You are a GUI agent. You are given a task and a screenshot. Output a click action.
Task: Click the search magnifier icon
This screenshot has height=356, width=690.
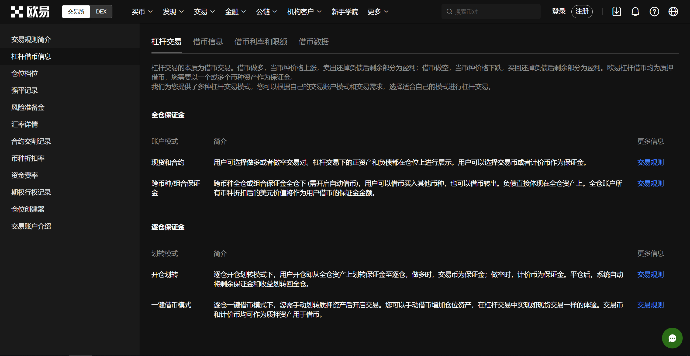pyautogui.click(x=449, y=11)
